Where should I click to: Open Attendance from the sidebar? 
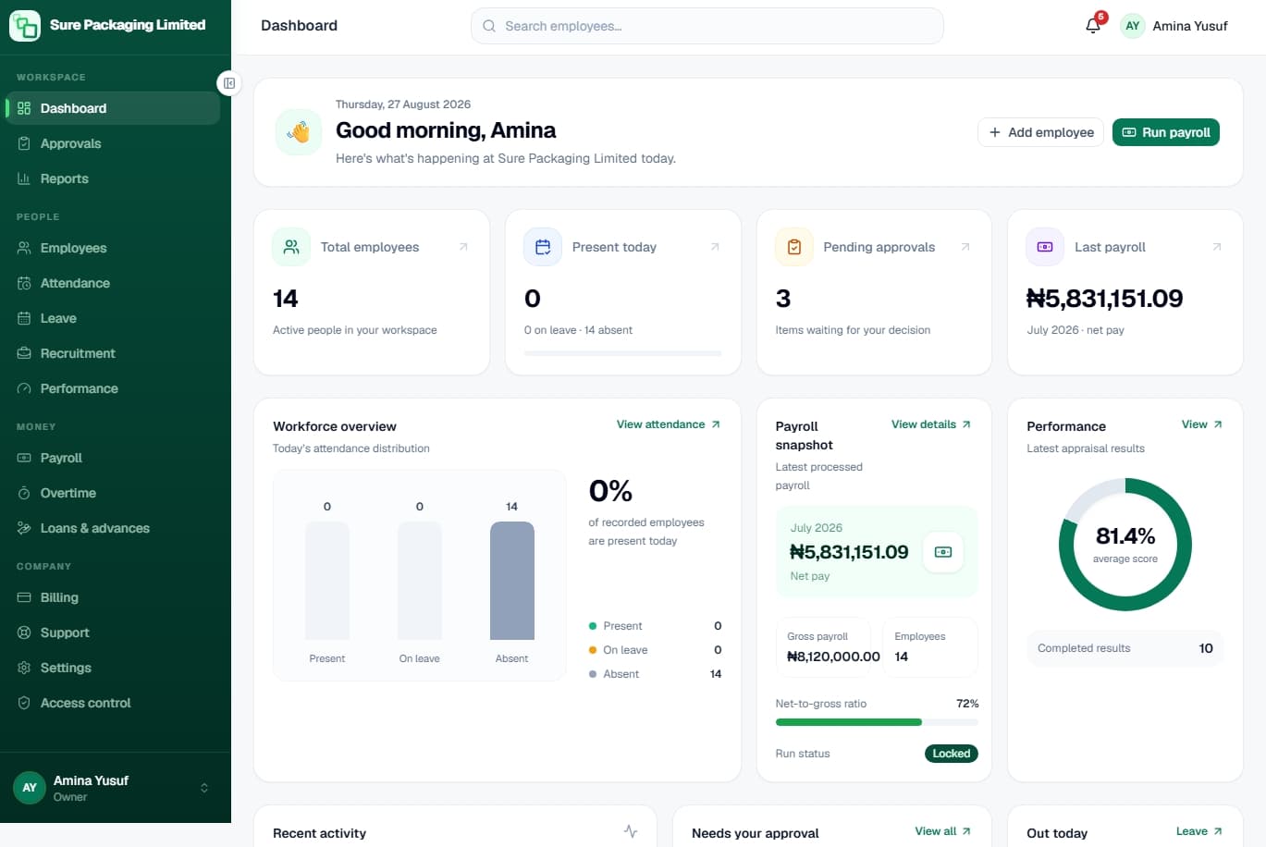tap(113, 283)
